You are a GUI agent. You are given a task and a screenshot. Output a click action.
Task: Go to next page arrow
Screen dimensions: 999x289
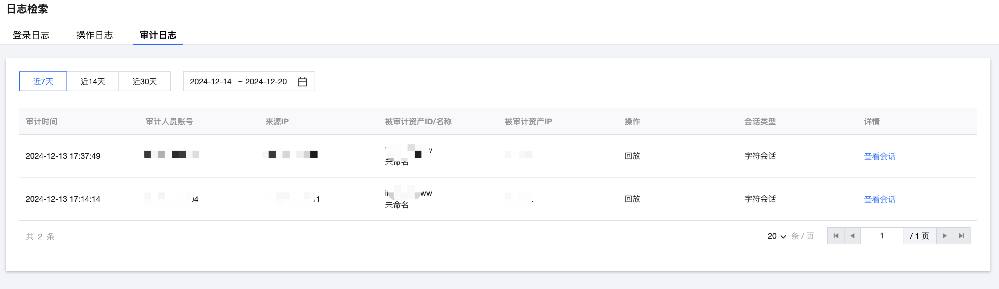945,236
